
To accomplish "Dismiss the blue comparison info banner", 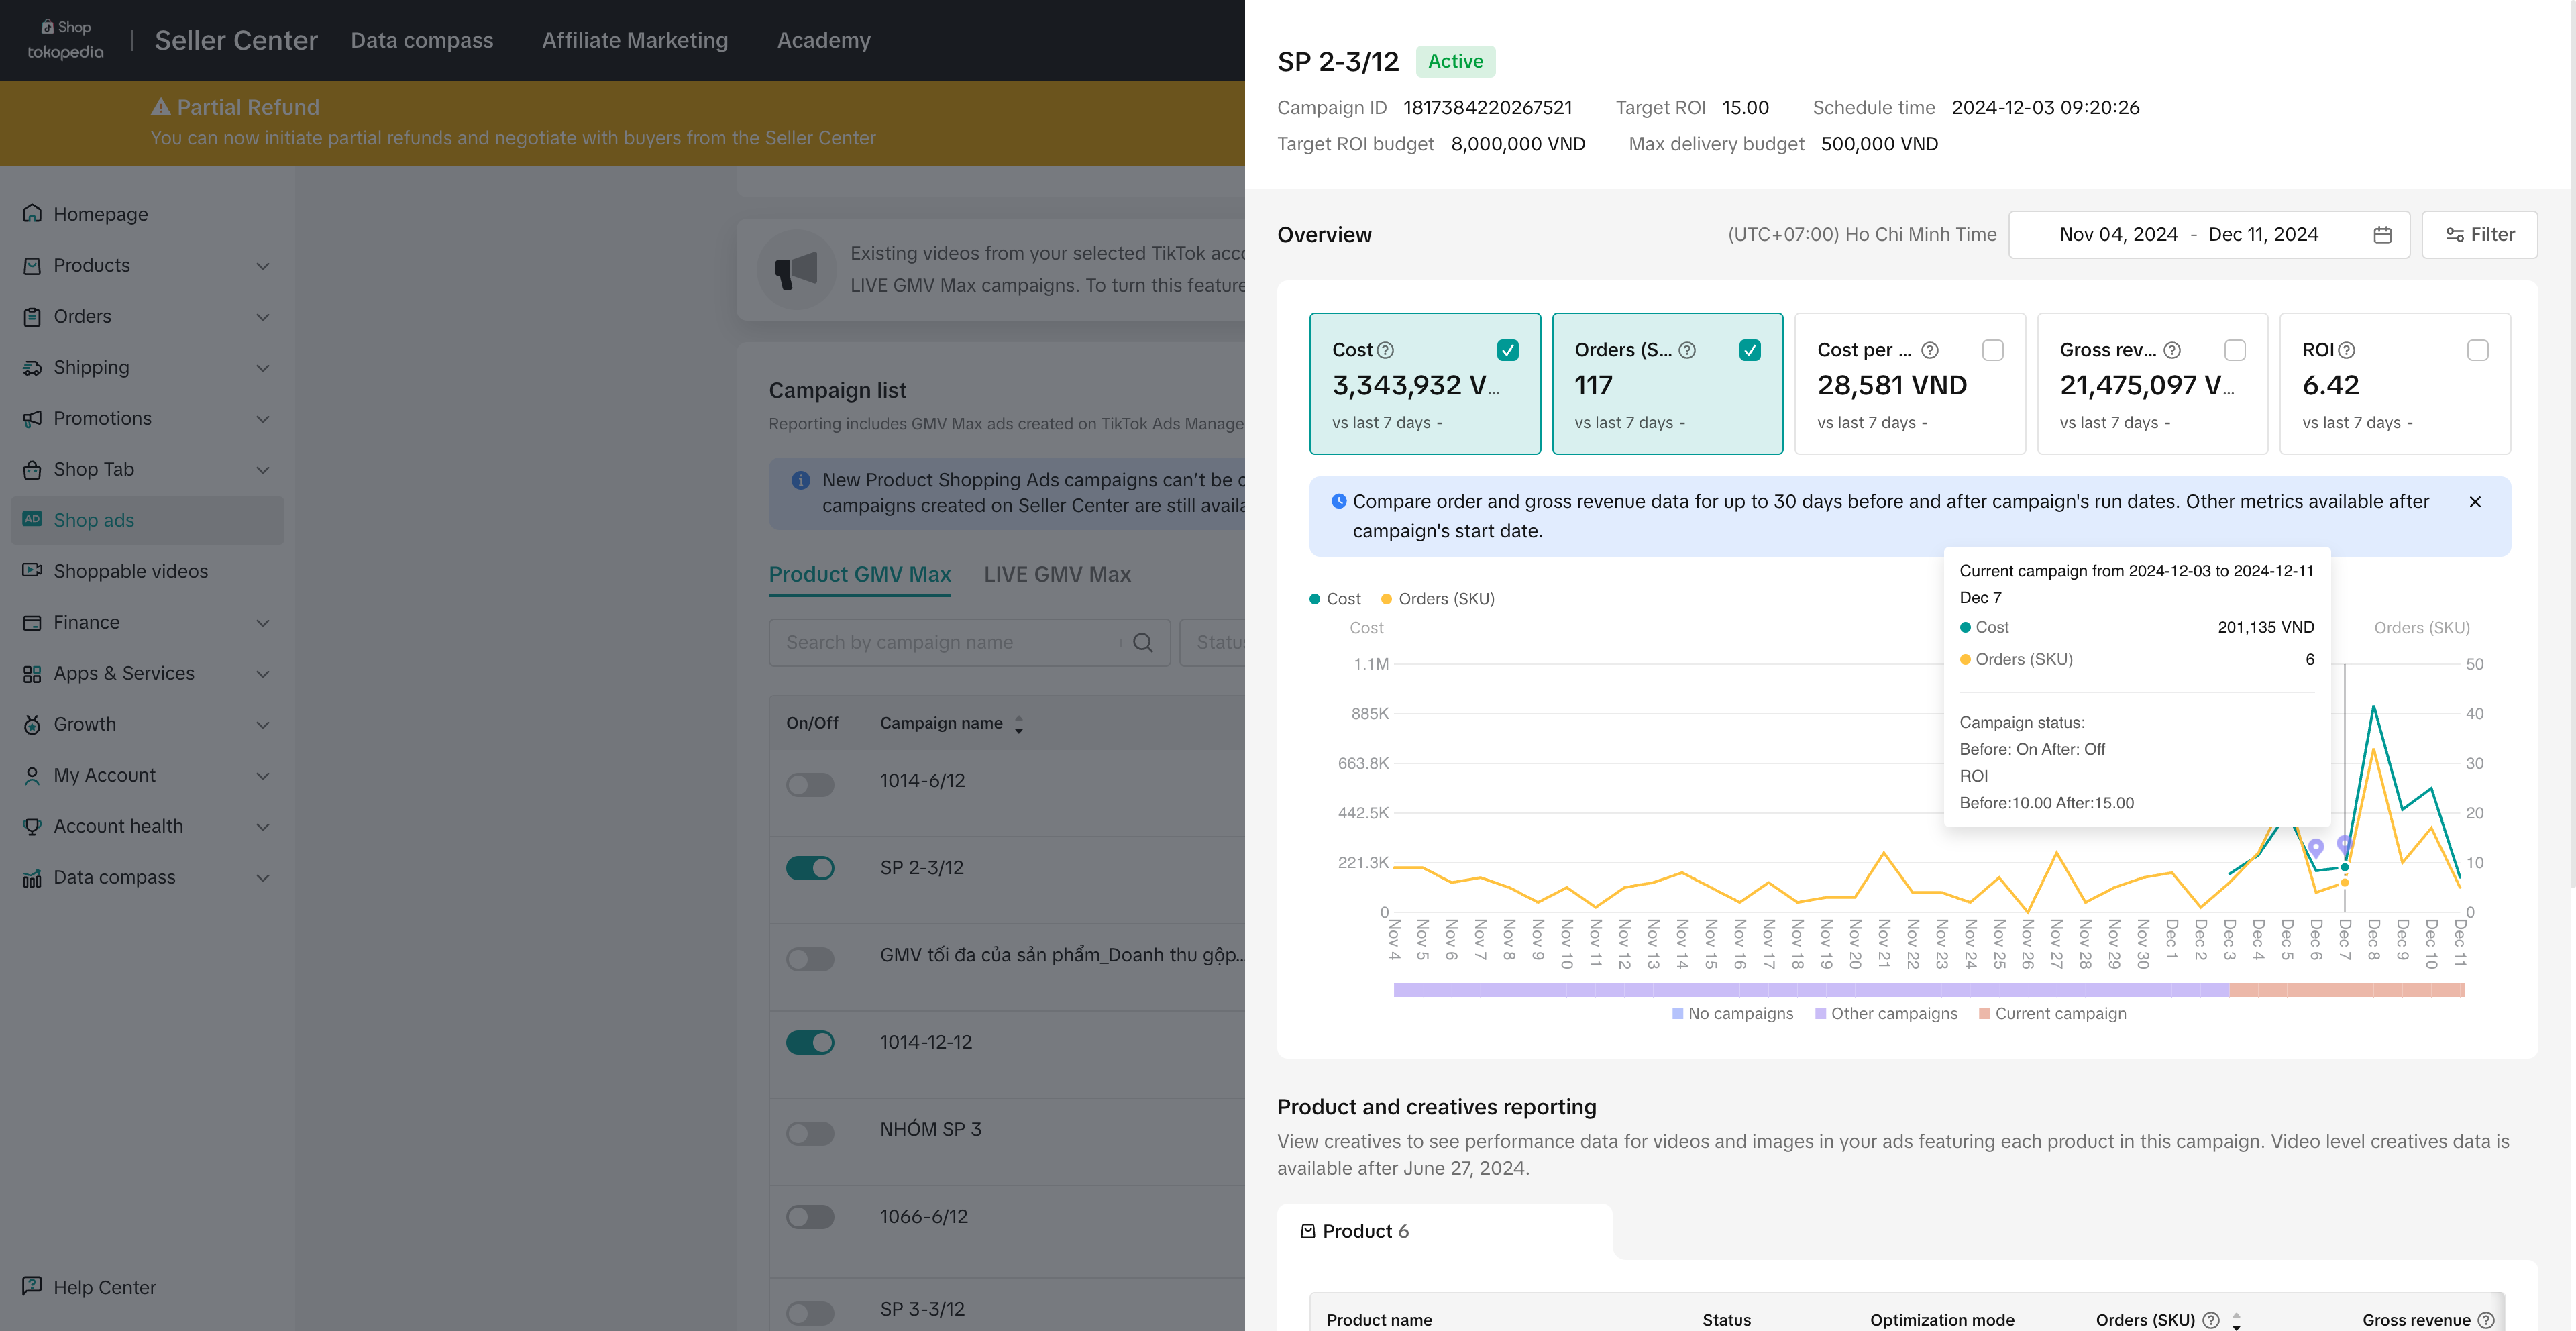I will (2475, 502).
